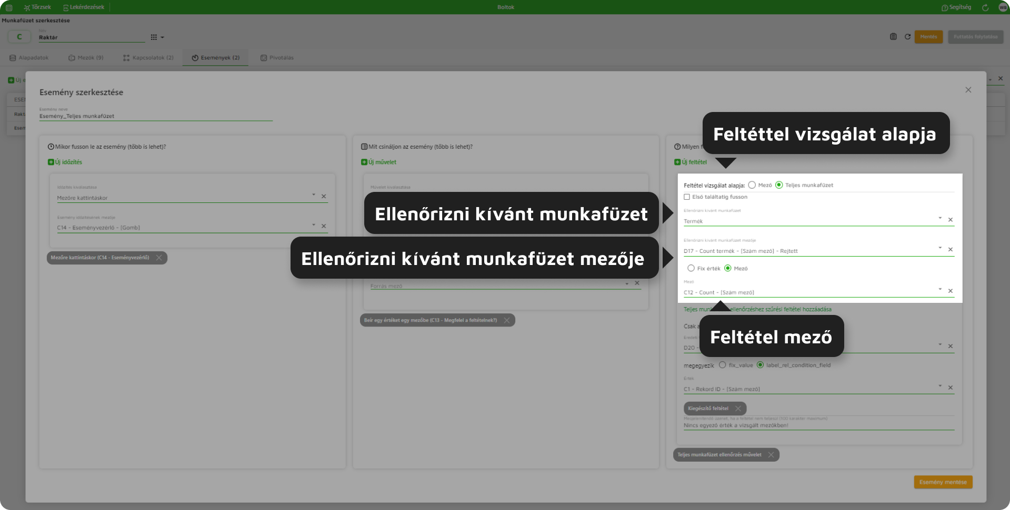Viewport: 1010px width, 510px height.
Task: Open the dotted grid dropdown beside Raktár
Action: pyautogui.click(x=157, y=37)
